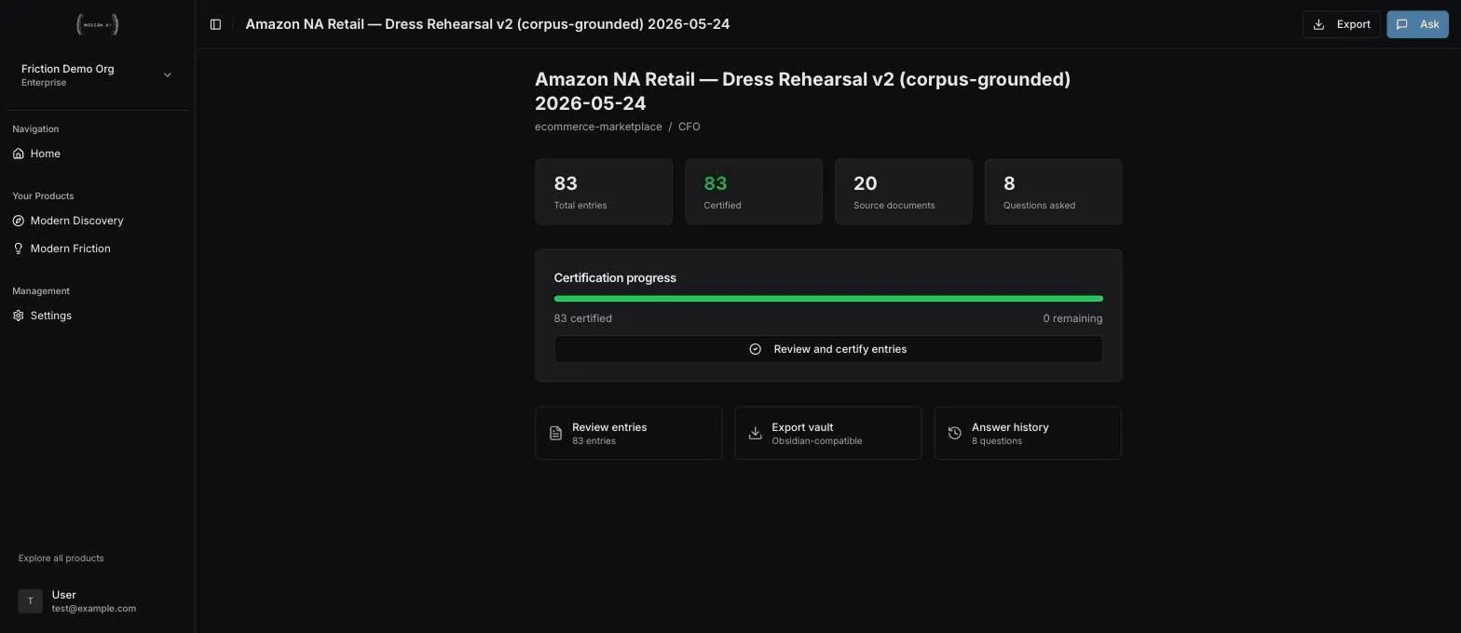Click the checkmark icon in Review and certify

click(x=756, y=349)
